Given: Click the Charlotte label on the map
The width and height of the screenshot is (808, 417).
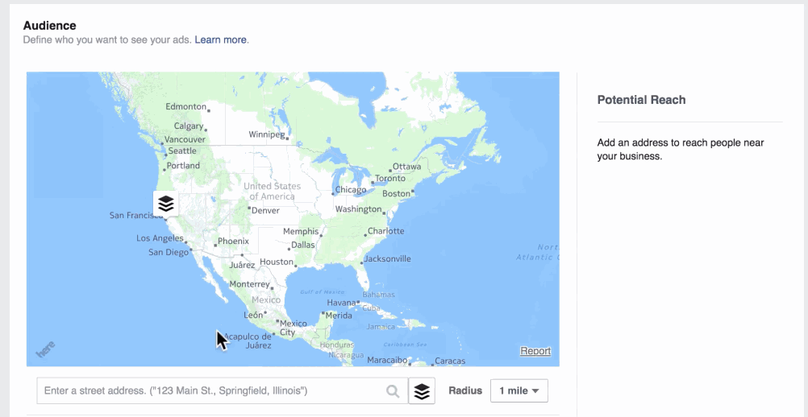Looking at the screenshot, I should (x=386, y=231).
